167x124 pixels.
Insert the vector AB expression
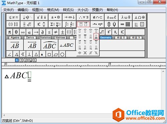[15, 45]
